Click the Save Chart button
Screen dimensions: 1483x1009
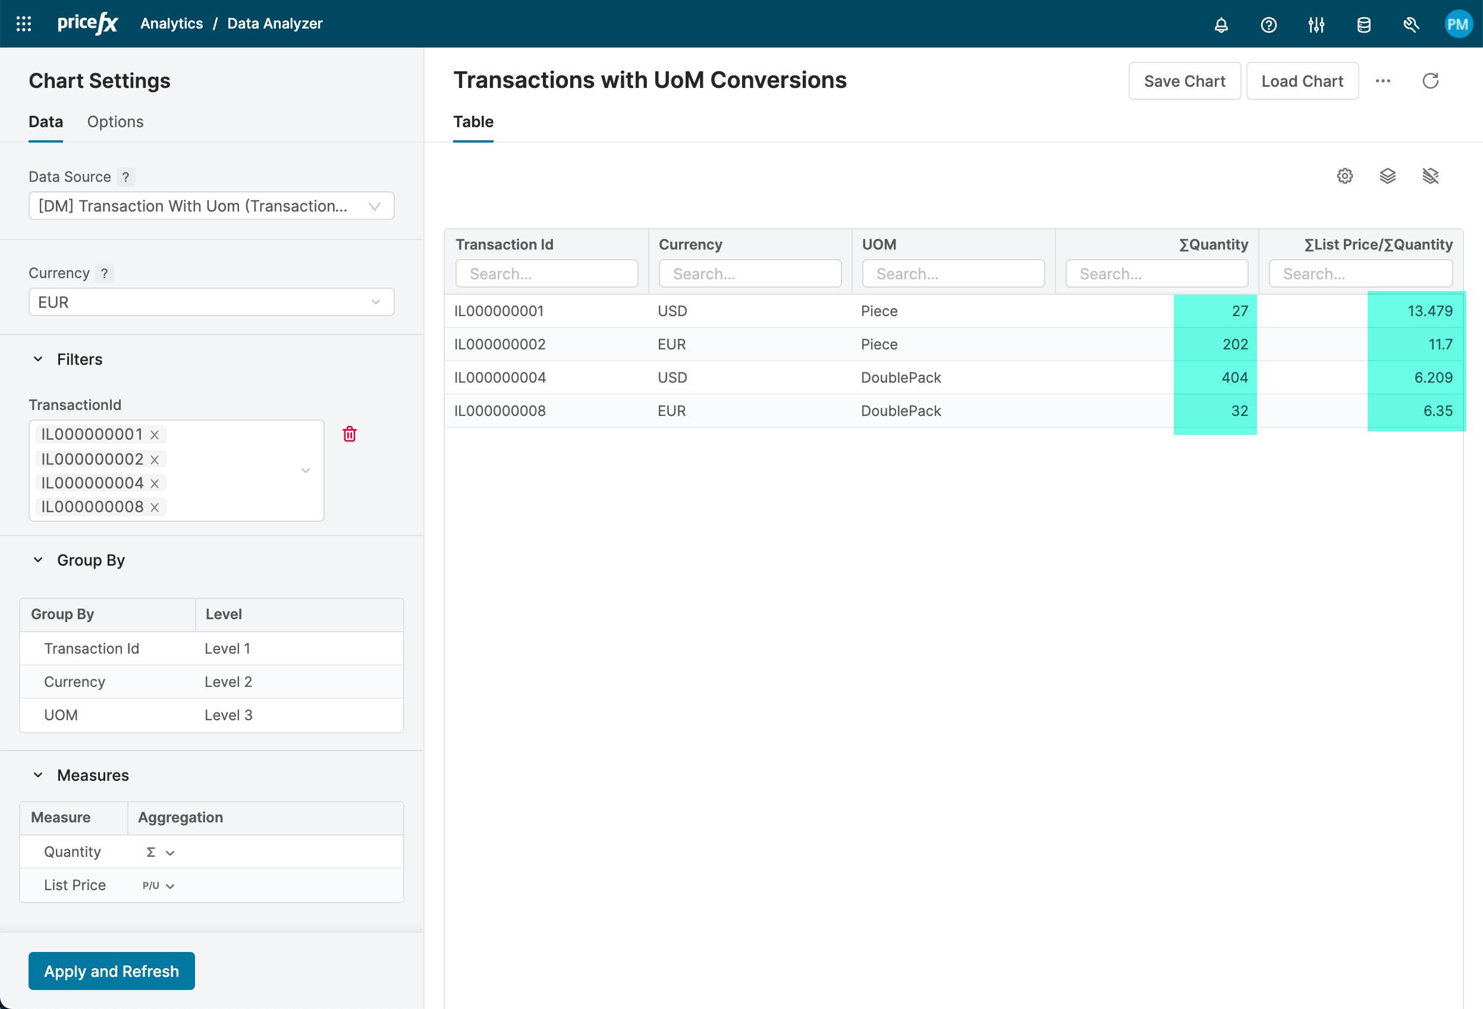pos(1184,81)
